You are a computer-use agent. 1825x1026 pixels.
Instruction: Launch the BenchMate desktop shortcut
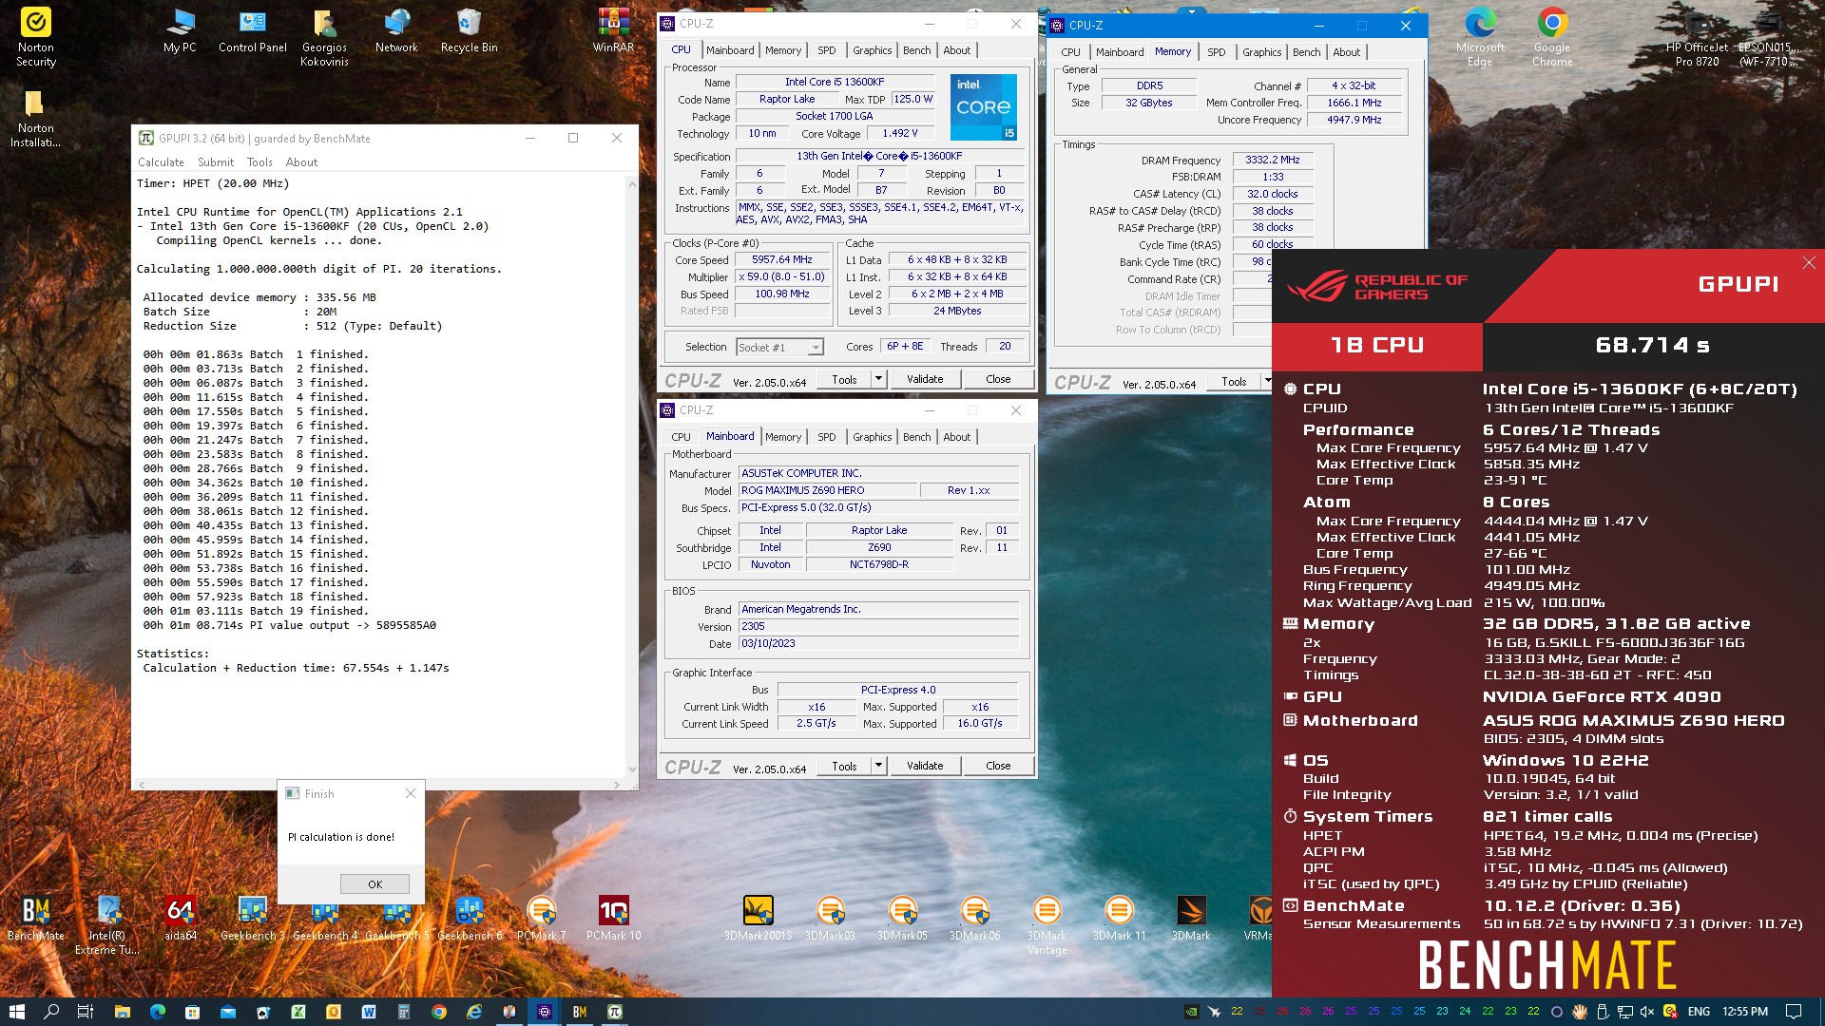click(36, 918)
